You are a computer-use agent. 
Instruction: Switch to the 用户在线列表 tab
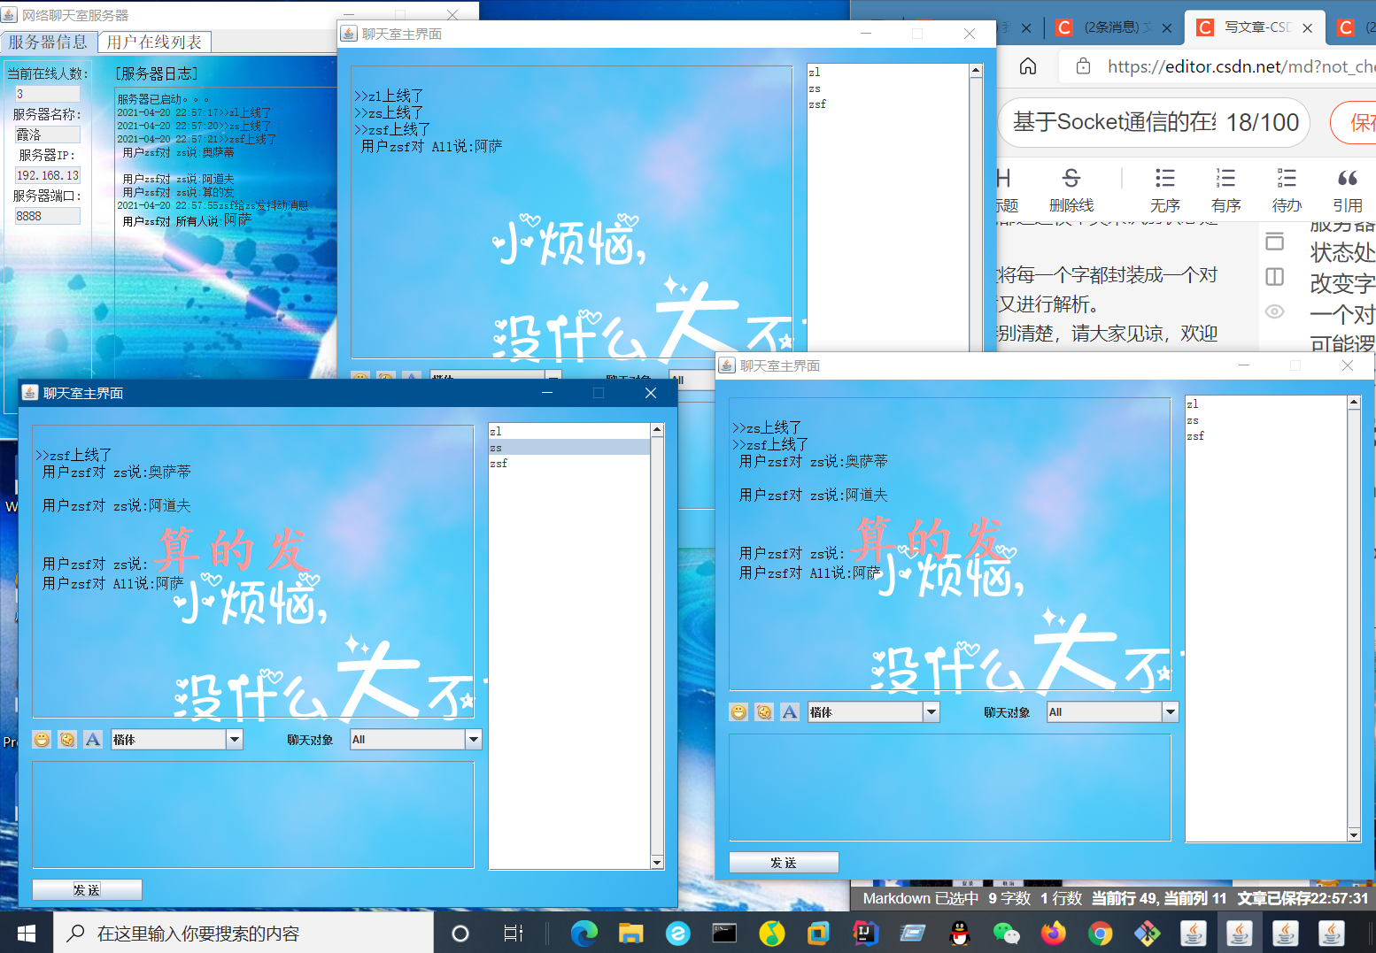(x=153, y=41)
